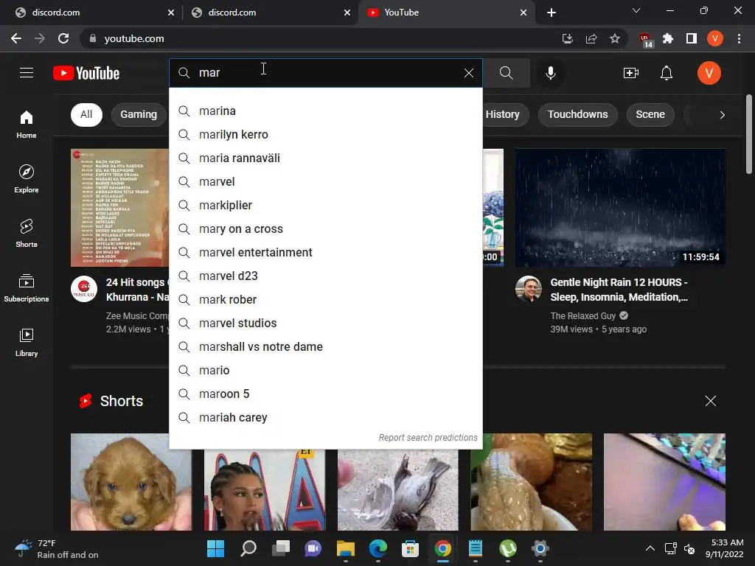This screenshot has height=566, width=755.
Task: Click in the YouTube search input field
Action: [x=327, y=73]
